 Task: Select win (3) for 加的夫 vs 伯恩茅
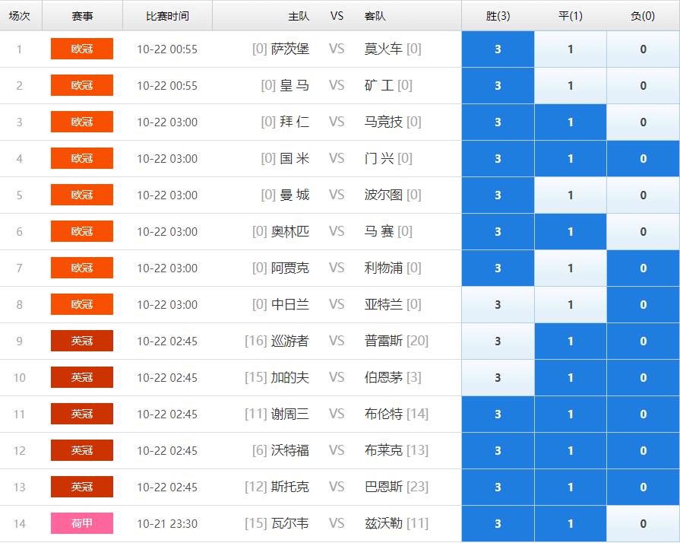[498, 377]
